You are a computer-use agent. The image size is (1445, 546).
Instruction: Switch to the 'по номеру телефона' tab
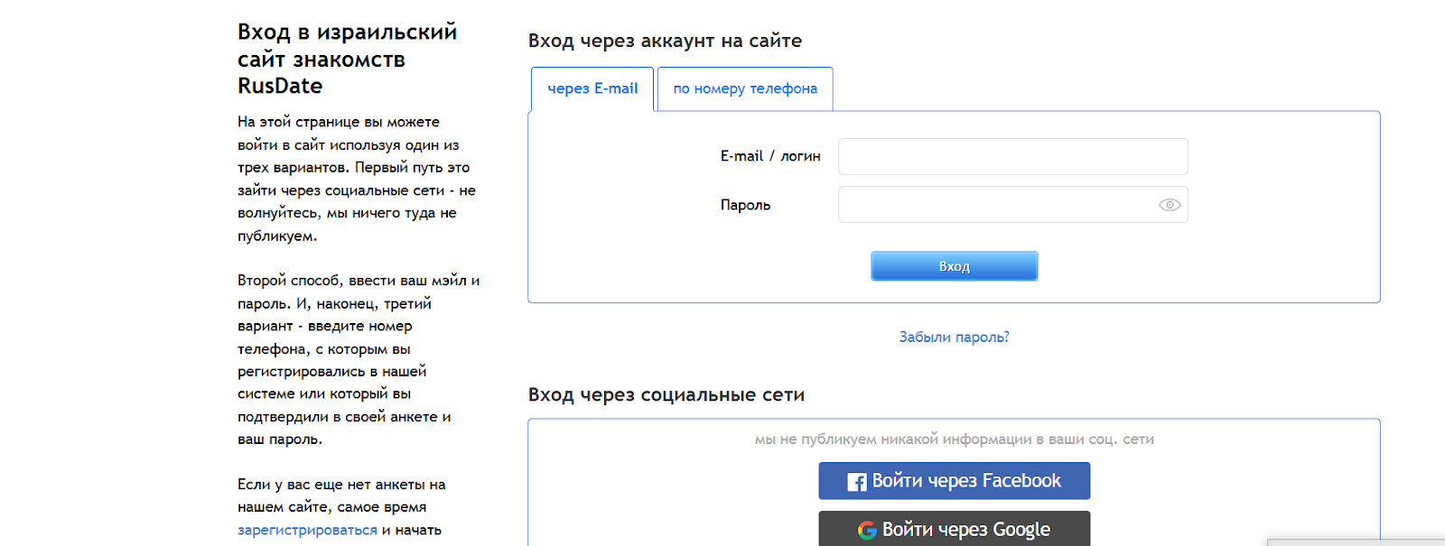745,88
